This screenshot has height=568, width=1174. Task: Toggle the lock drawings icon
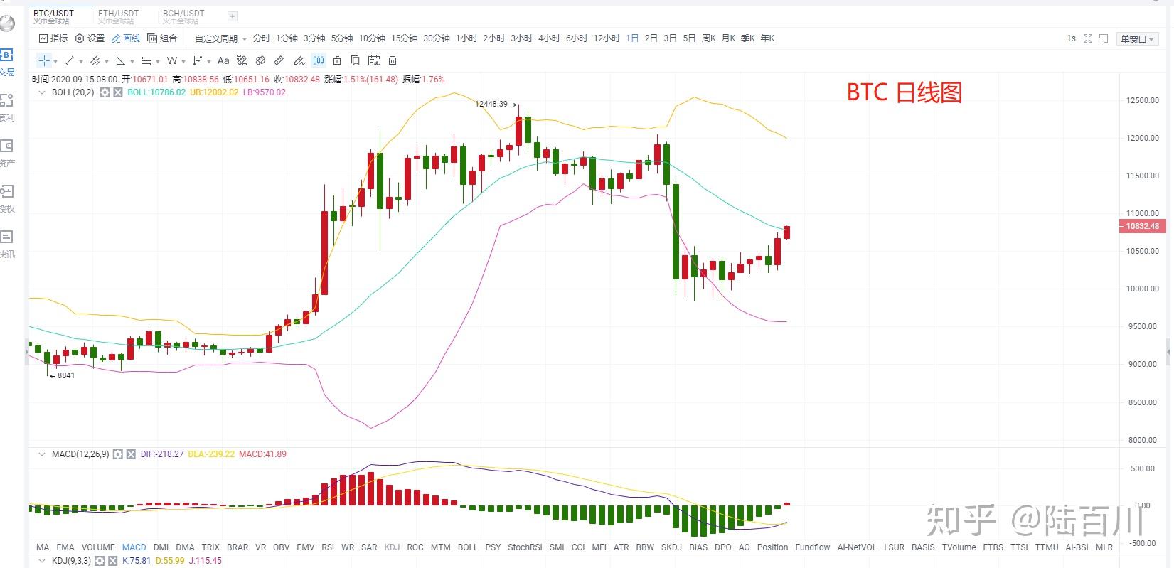337,60
